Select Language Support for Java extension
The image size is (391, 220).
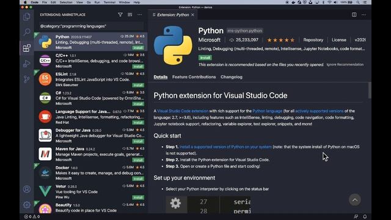[91, 117]
